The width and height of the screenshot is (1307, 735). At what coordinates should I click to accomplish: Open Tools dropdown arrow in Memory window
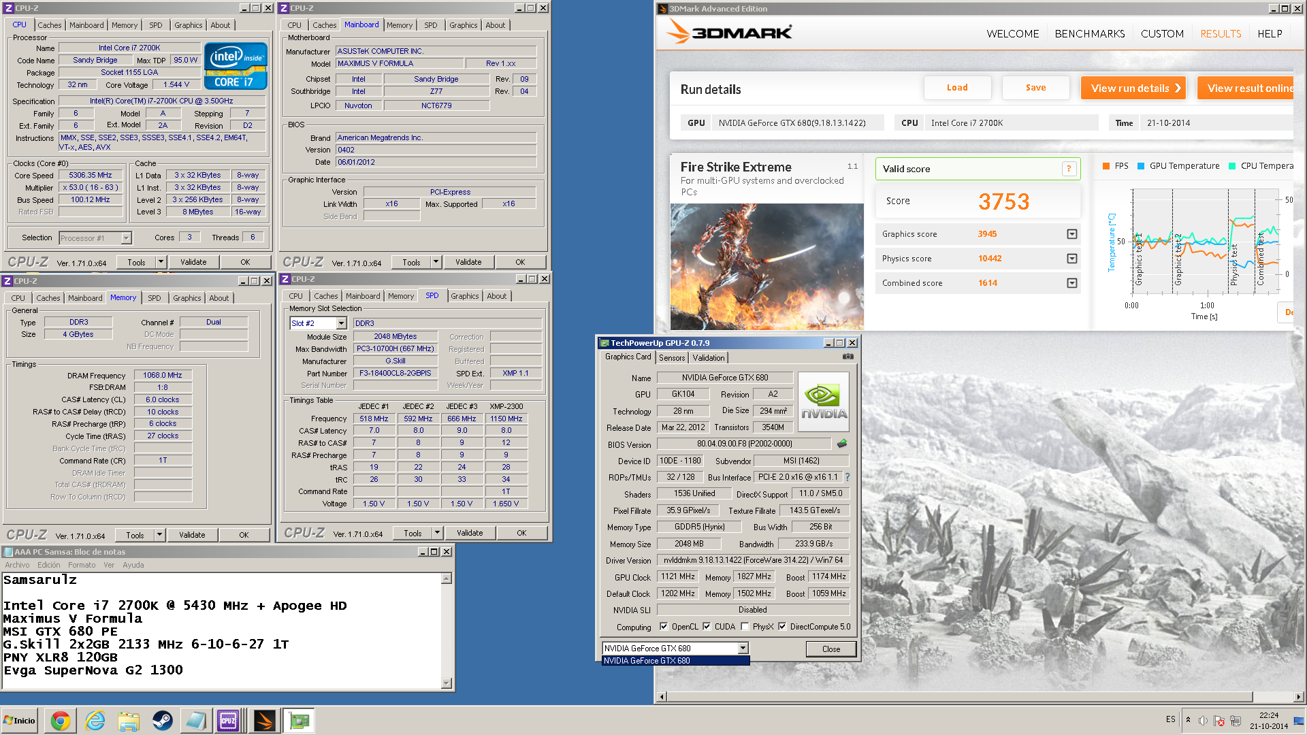(159, 535)
